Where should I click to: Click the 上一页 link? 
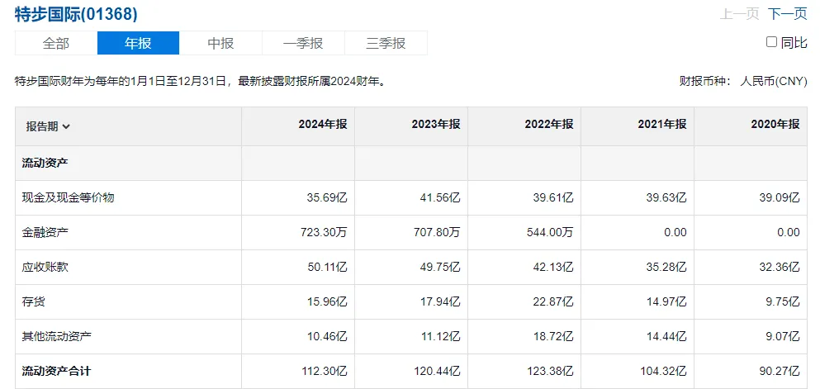click(739, 14)
